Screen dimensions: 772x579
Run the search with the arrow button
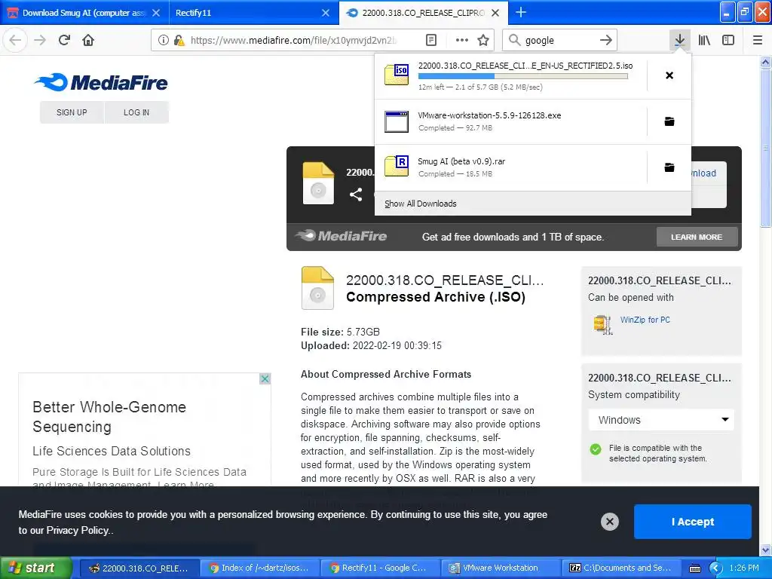[x=605, y=40]
